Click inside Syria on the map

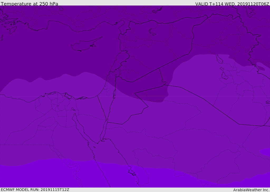(148, 53)
